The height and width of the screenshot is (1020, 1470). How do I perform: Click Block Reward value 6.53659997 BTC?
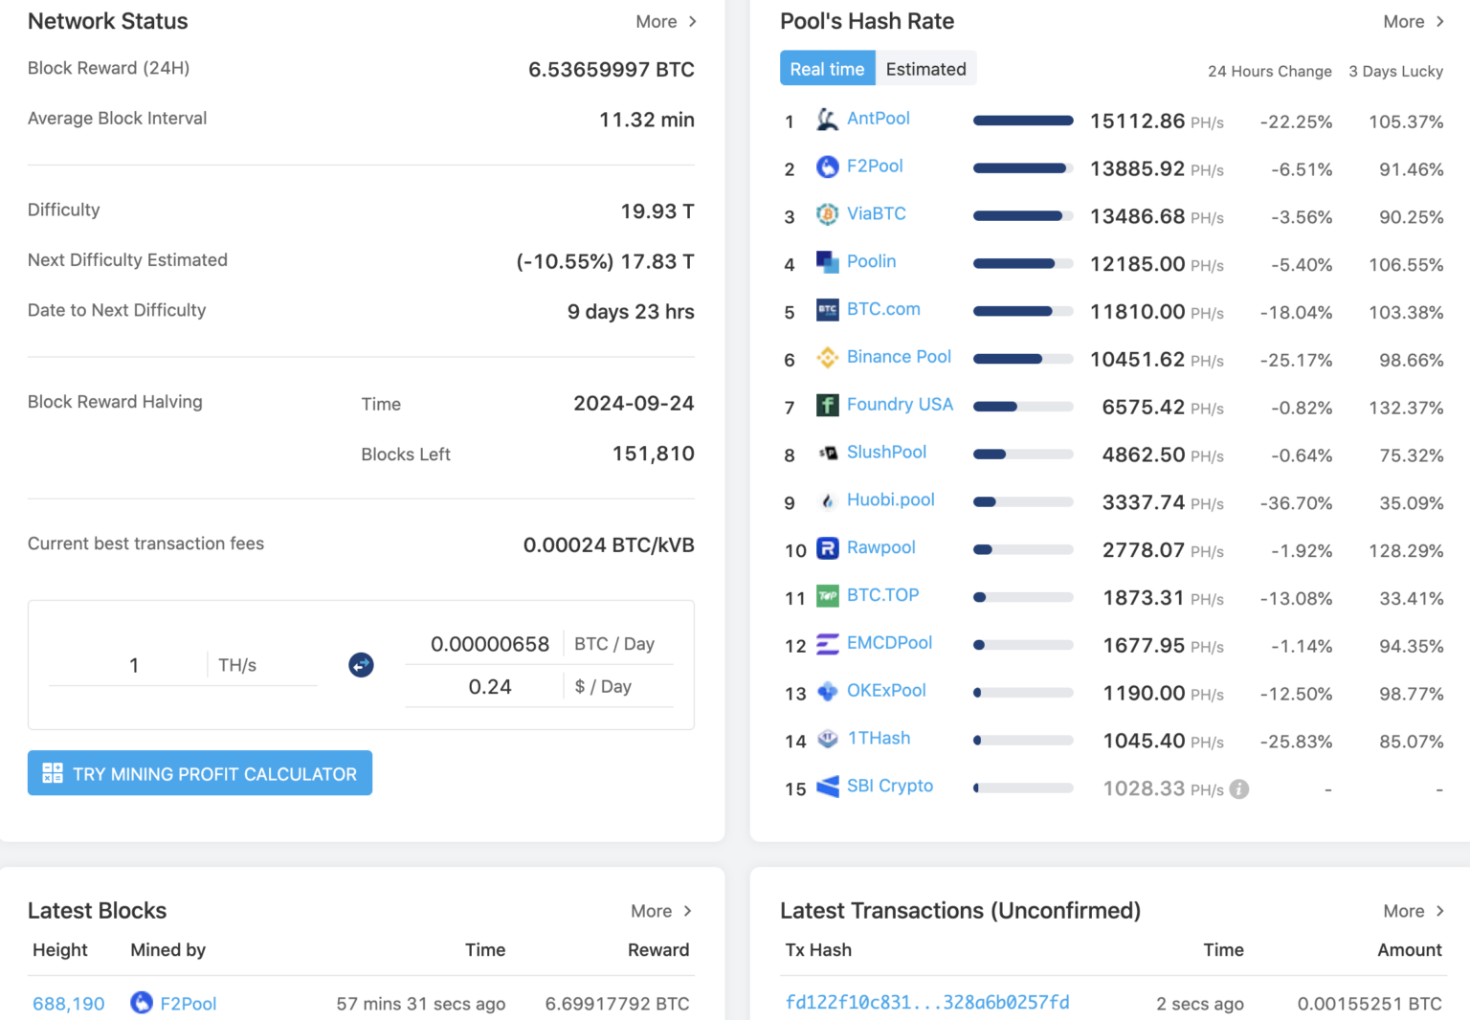tap(611, 70)
